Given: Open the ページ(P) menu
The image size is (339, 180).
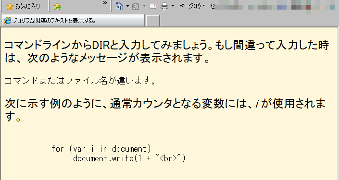Looking at the screenshot, I should click(x=192, y=6).
